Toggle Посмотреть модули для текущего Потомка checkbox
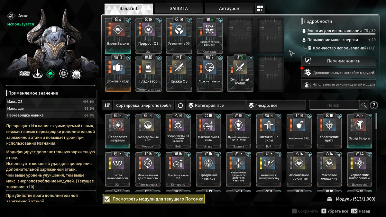Screen dimensions: 386x217 coord(107,199)
